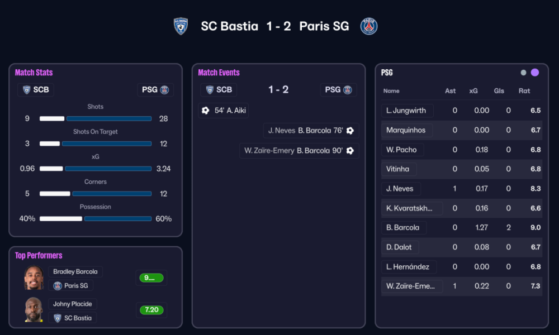Sort the table by Rat column

(x=524, y=91)
